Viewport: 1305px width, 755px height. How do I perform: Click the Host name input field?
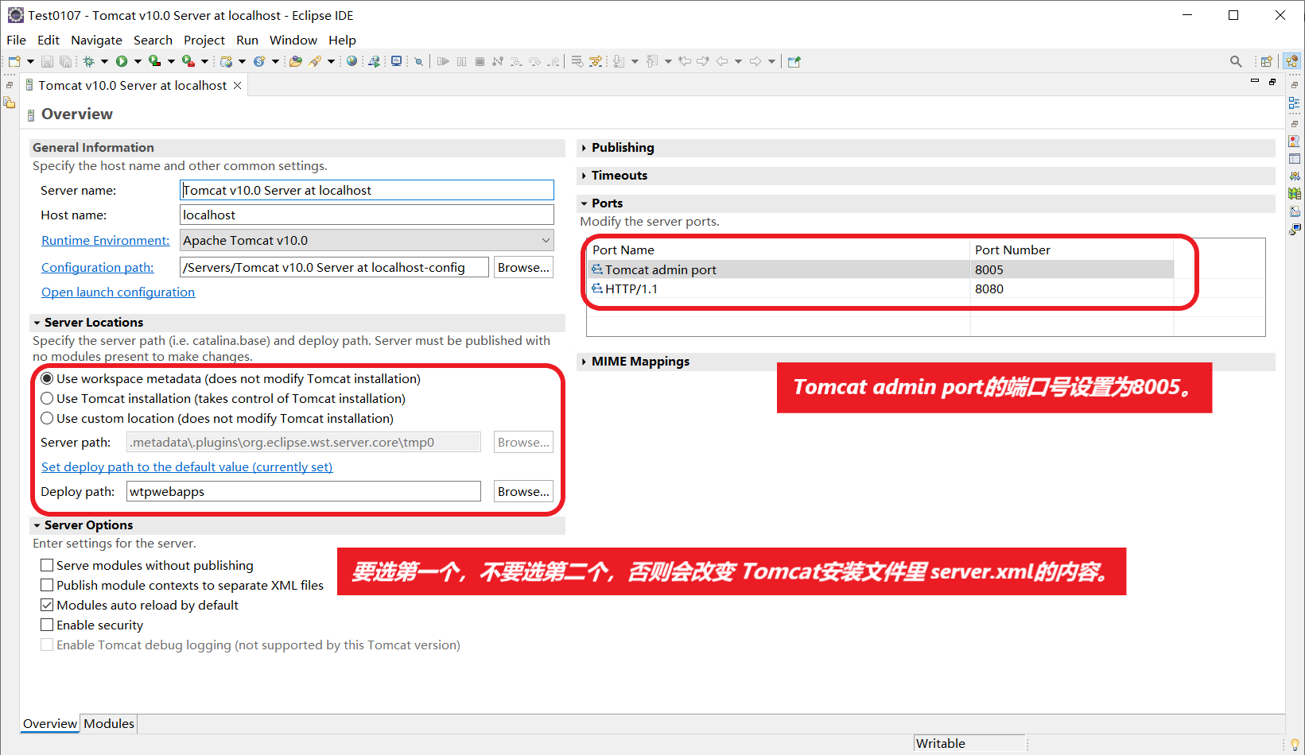(x=367, y=215)
